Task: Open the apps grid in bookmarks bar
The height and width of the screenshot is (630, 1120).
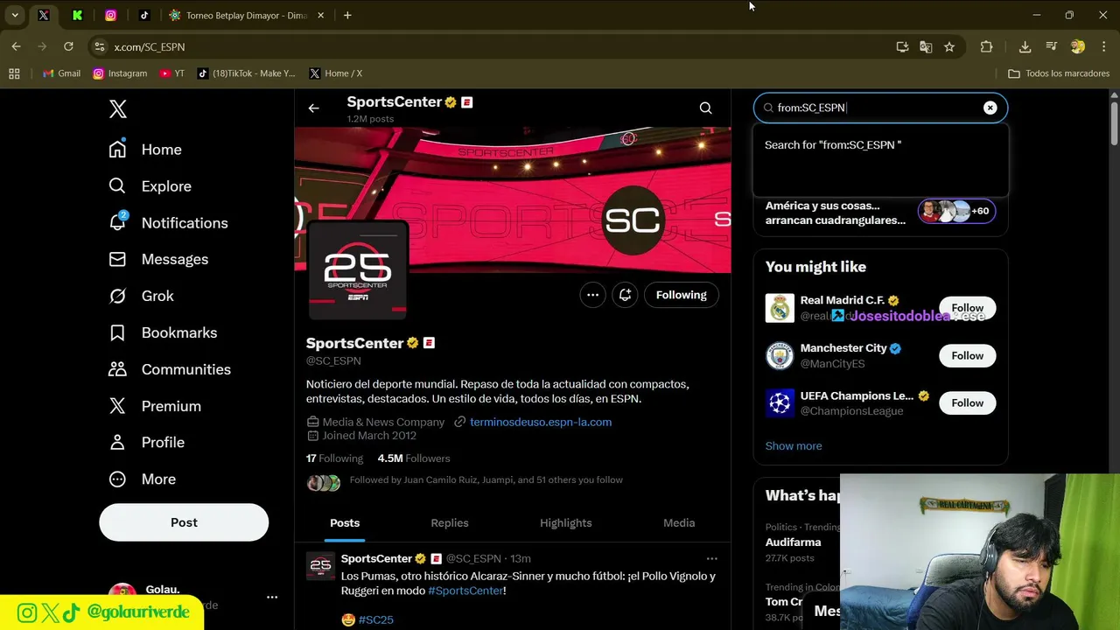Action: click(x=14, y=73)
